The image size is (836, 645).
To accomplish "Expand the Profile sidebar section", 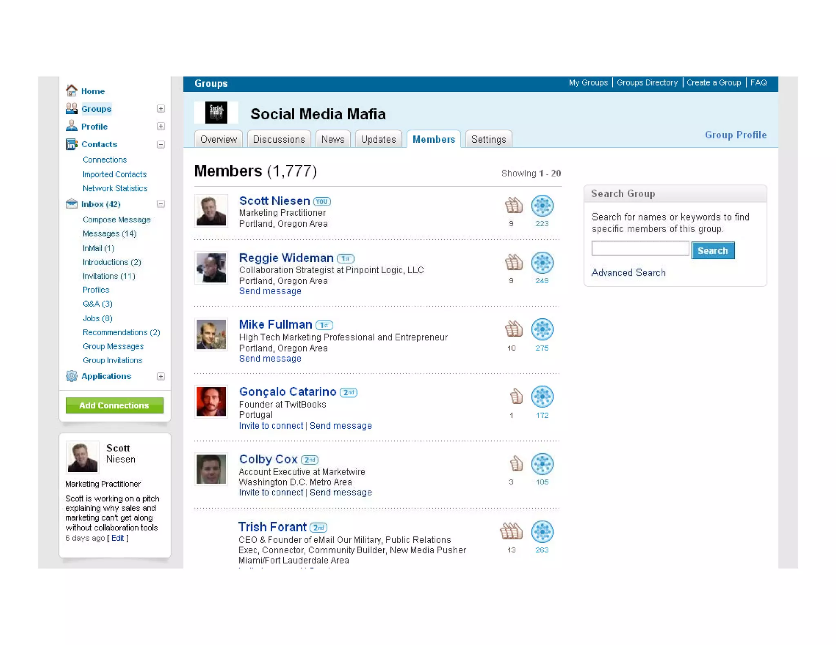I will tap(161, 126).
